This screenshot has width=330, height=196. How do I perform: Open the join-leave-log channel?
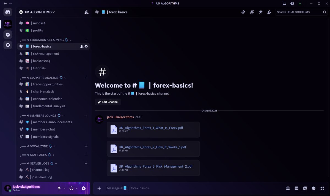(53, 177)
